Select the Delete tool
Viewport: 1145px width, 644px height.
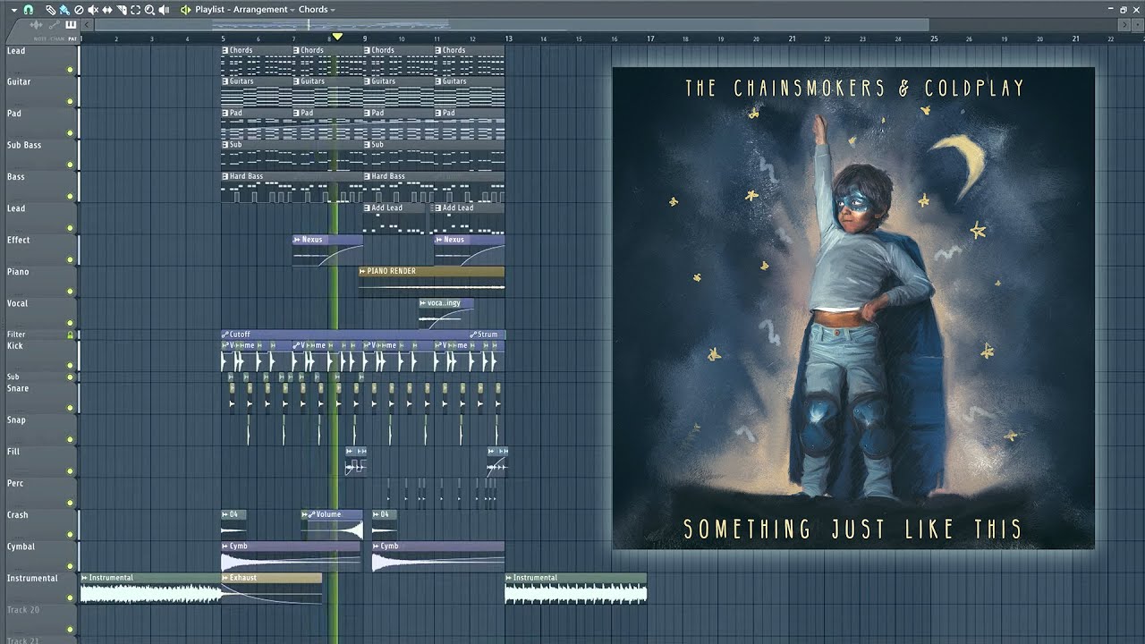pos(79,10)
